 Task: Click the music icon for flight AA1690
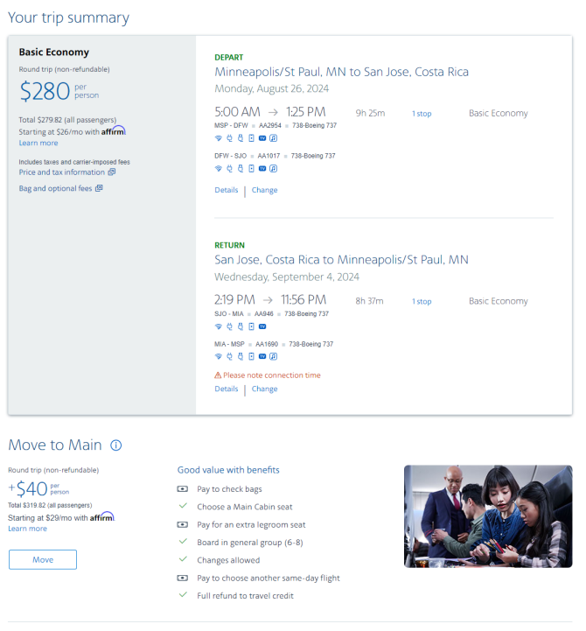(x=273, y=356)
